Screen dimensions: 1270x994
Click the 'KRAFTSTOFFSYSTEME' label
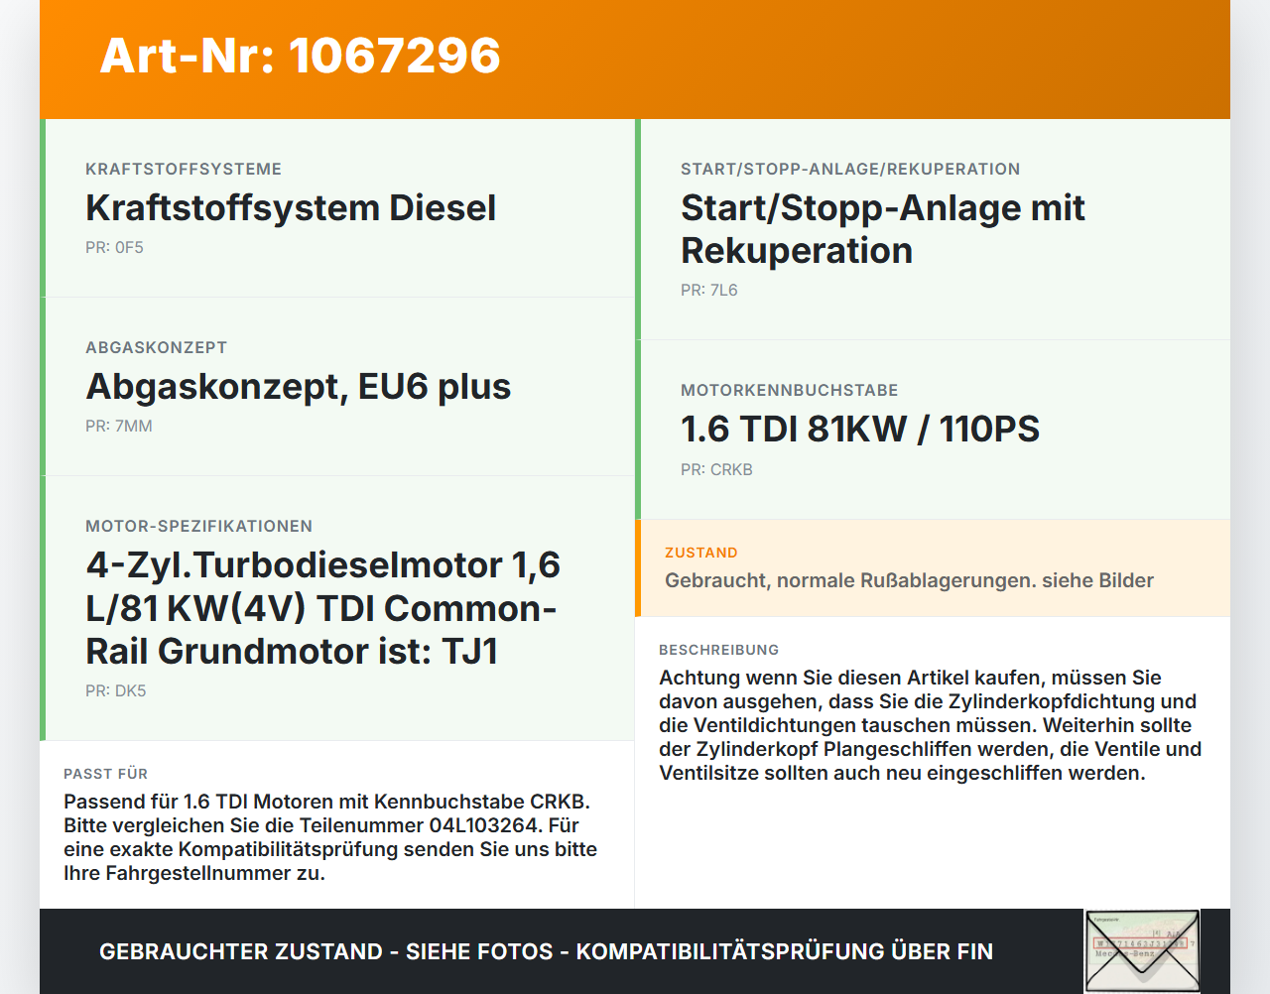click(x=184, y=170)
